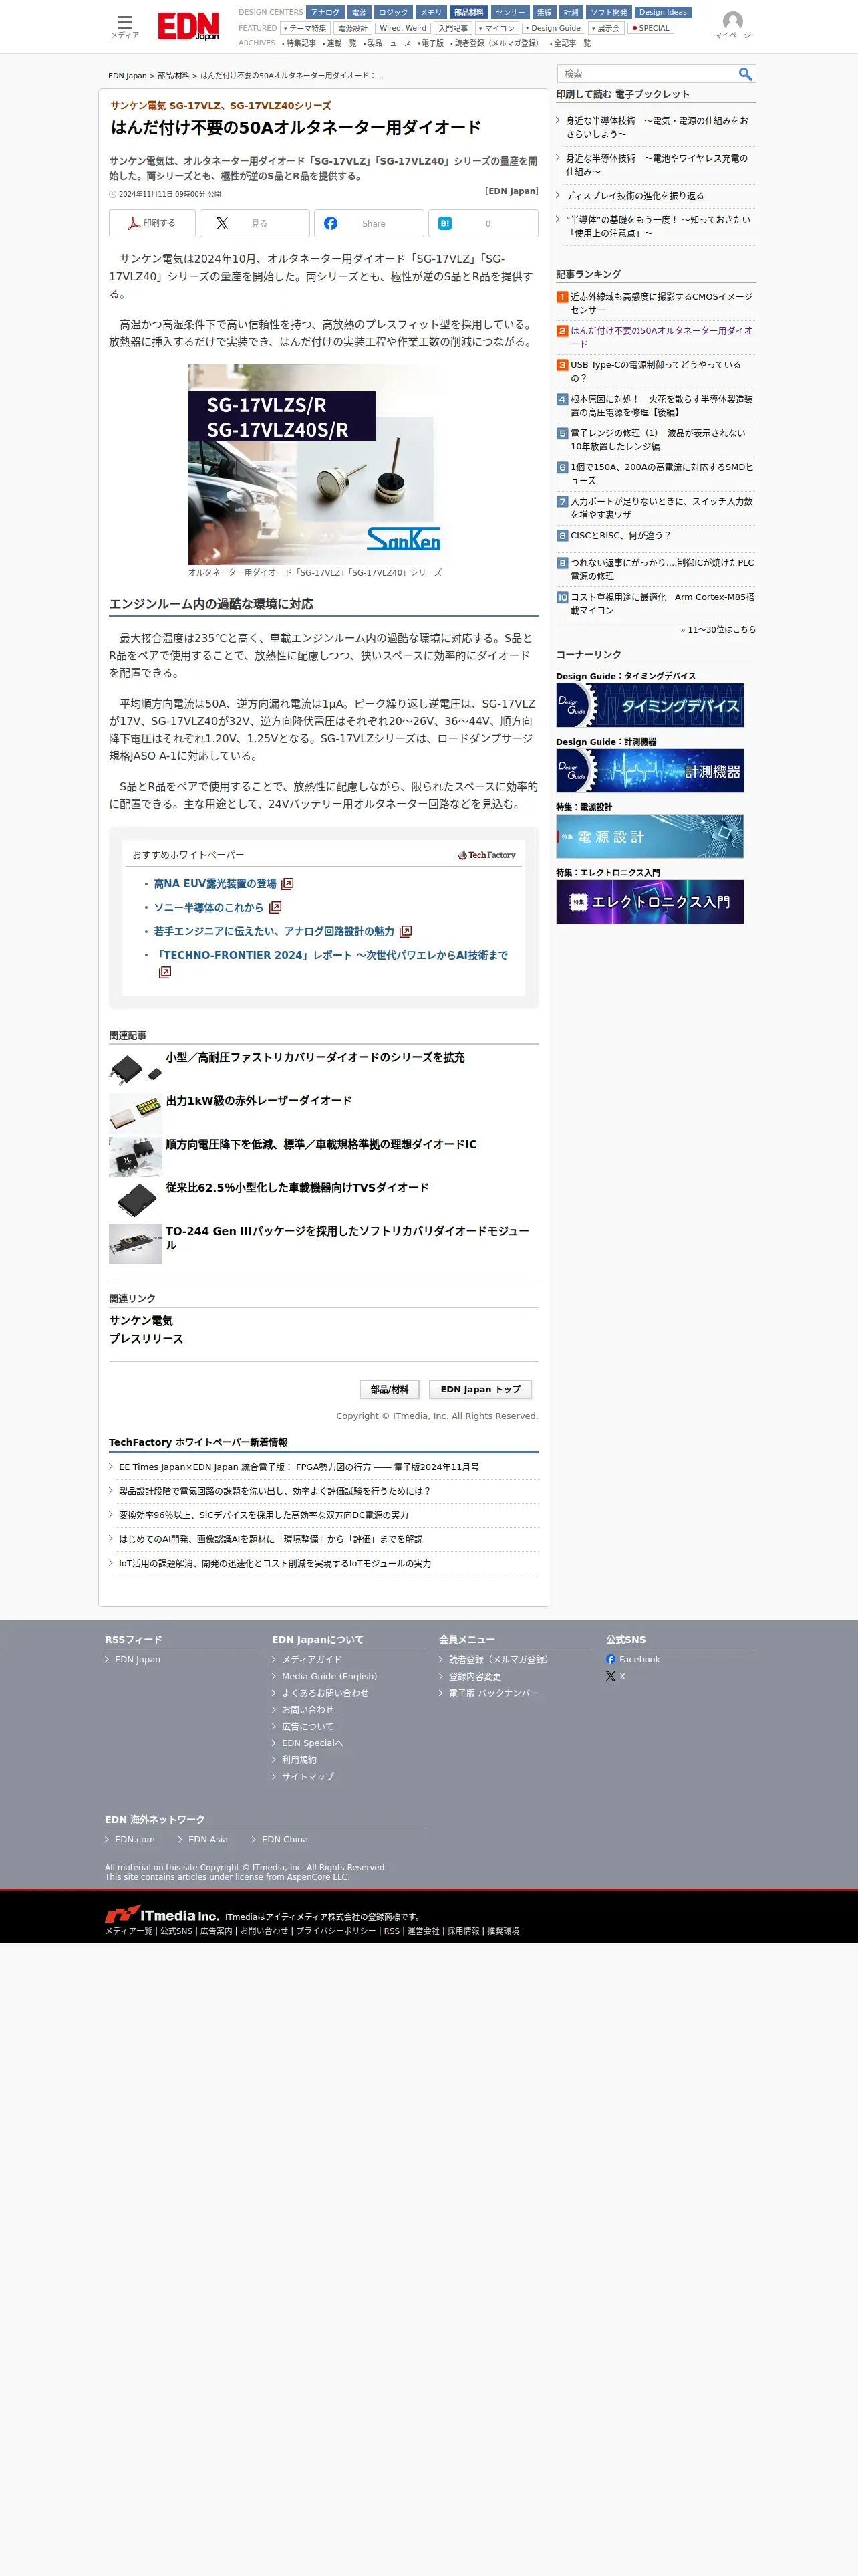Open IoT活用の課題解消 whitepaper link
Screen dimensions: 858x2576
click(275, 1562)
